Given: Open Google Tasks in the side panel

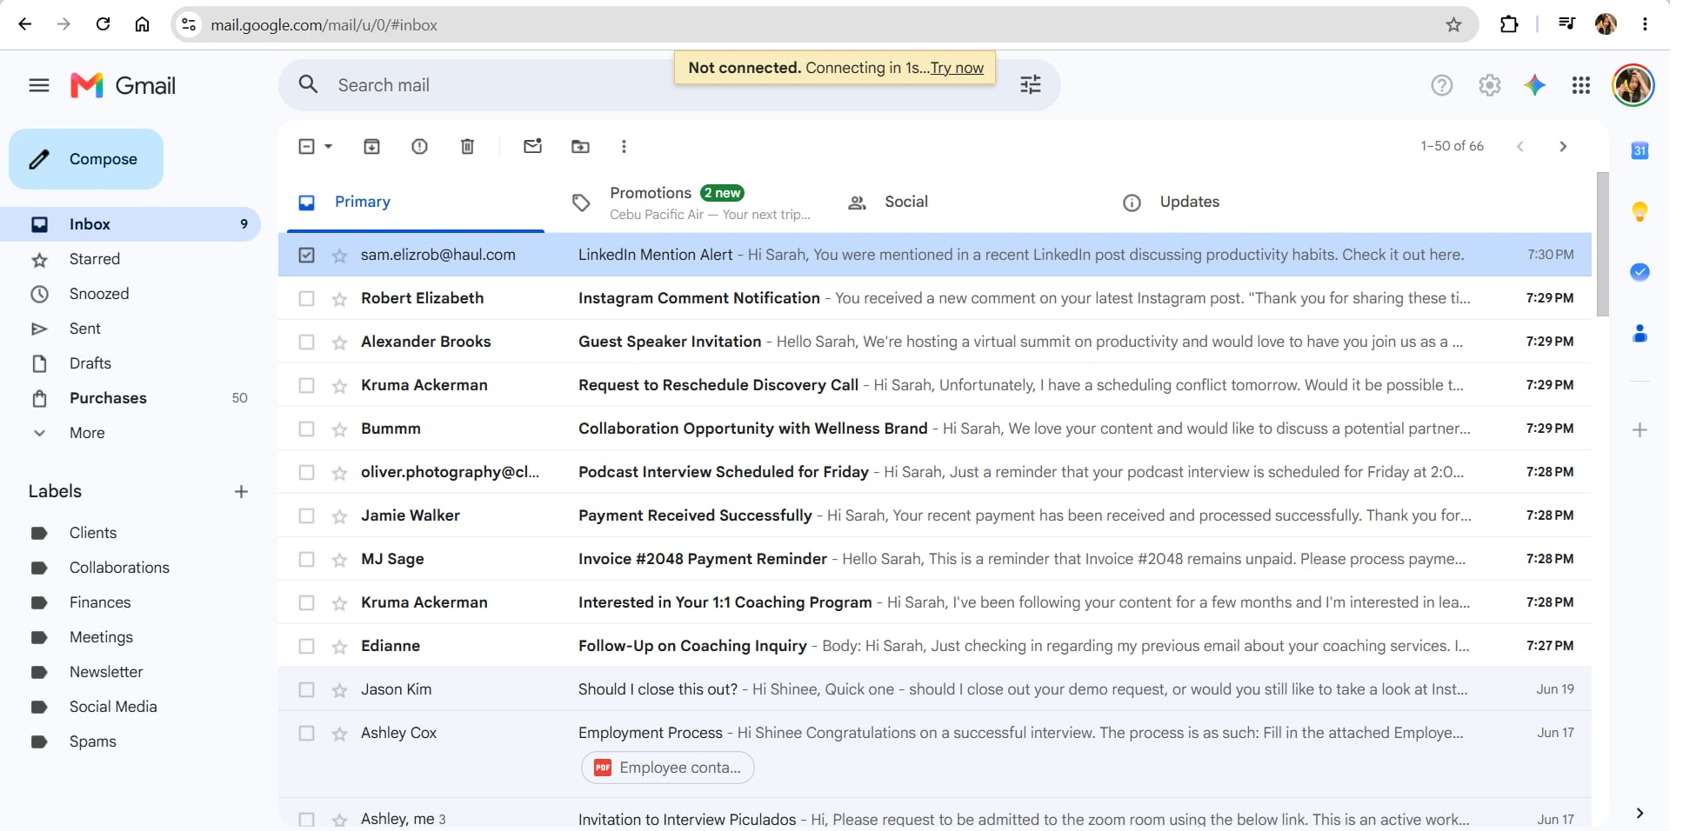Looking at the screenshot, I should click(1640, 272).
